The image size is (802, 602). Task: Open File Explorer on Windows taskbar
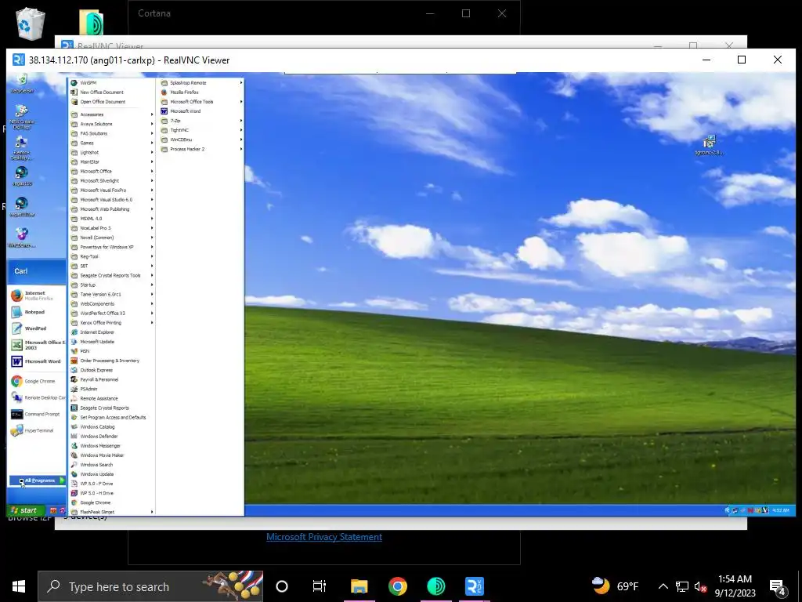(x=359, y=586)
